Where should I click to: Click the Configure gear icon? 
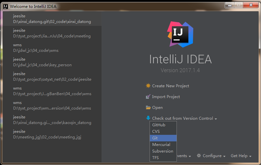click(199, 155)
